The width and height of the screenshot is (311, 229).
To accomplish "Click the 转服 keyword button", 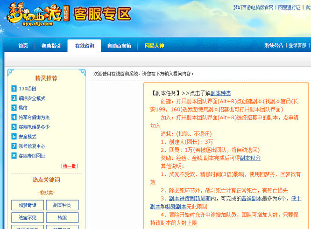I will pyautogui.click(x=62, y=217).
